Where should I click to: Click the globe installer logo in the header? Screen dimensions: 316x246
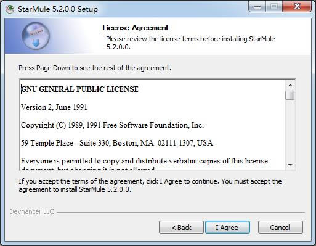click(36, 36)
